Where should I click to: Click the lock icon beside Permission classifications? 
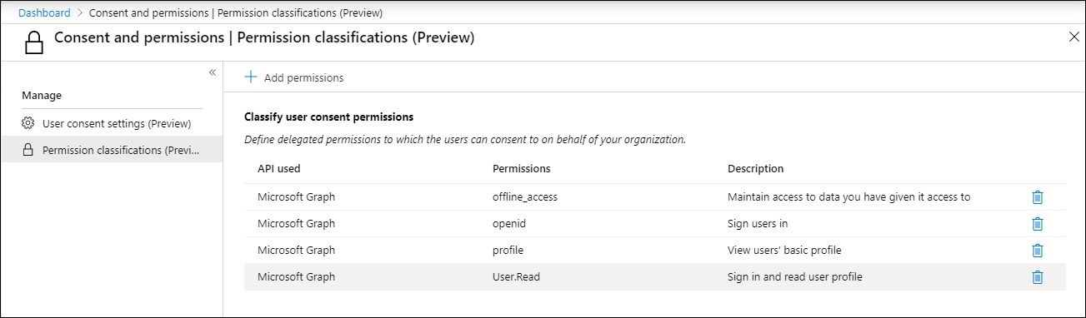(28, 151)
